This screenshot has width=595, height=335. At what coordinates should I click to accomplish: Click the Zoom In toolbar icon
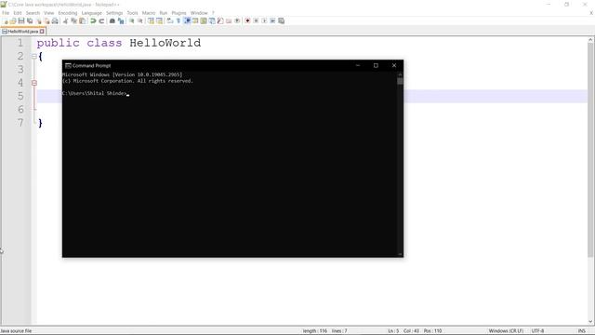132,20
